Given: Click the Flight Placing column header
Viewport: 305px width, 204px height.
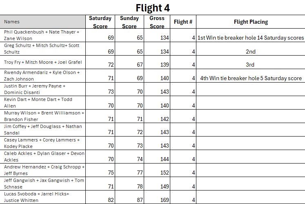Looking at the screenshot, I should click(251, 22).
